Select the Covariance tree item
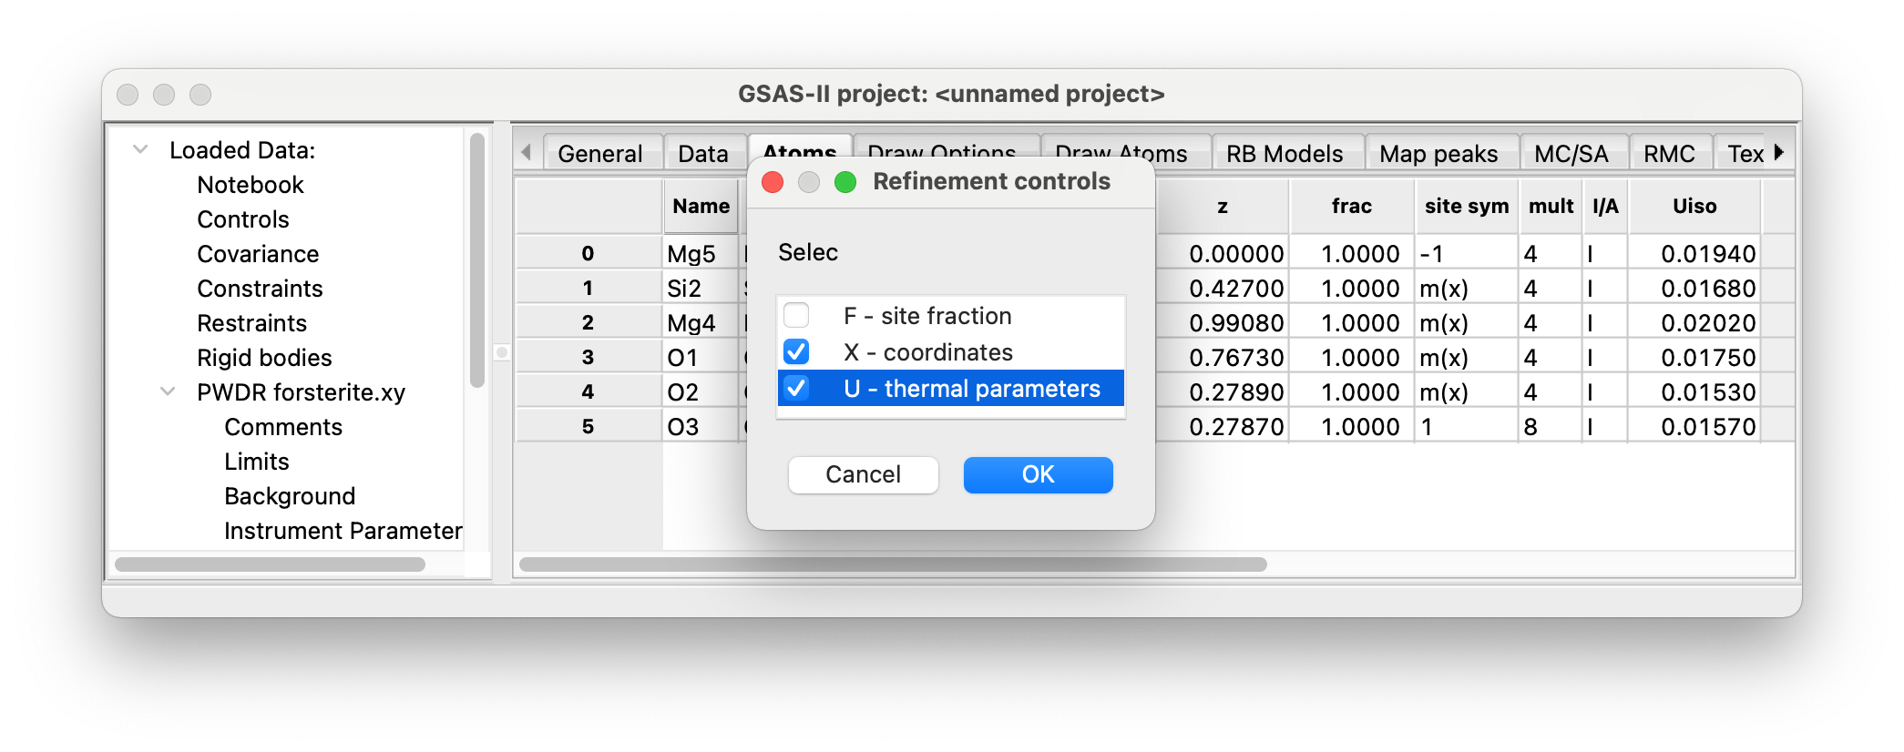Screen dimensions: 1904x752 258,254
